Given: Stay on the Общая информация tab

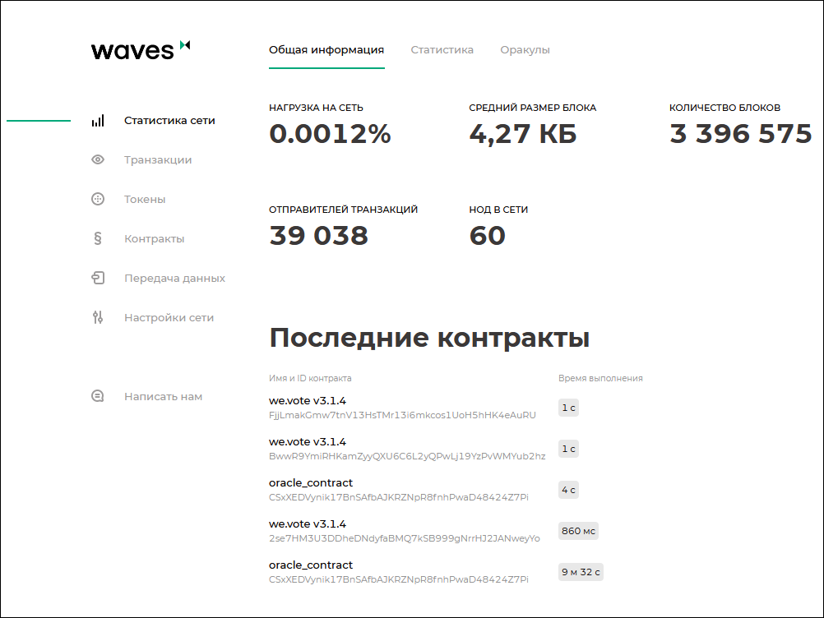Looking at the screenshot, I should click(x=326, y=48).
